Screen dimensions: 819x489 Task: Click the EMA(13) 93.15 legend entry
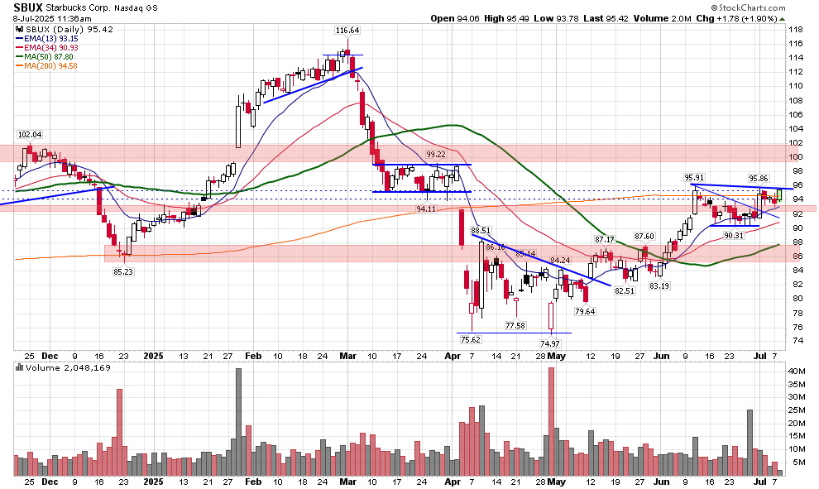[x=51, y=39]
